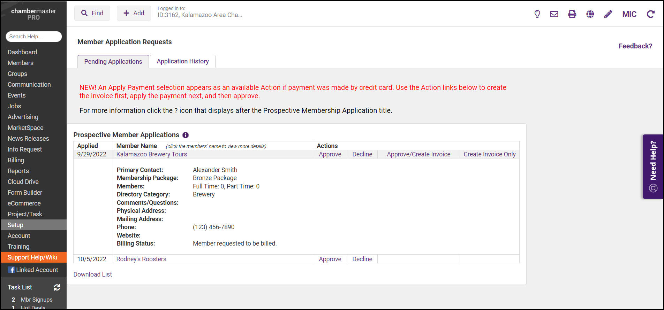Open Mbr Signups task
664x310 pixels.
coord(37,300)
